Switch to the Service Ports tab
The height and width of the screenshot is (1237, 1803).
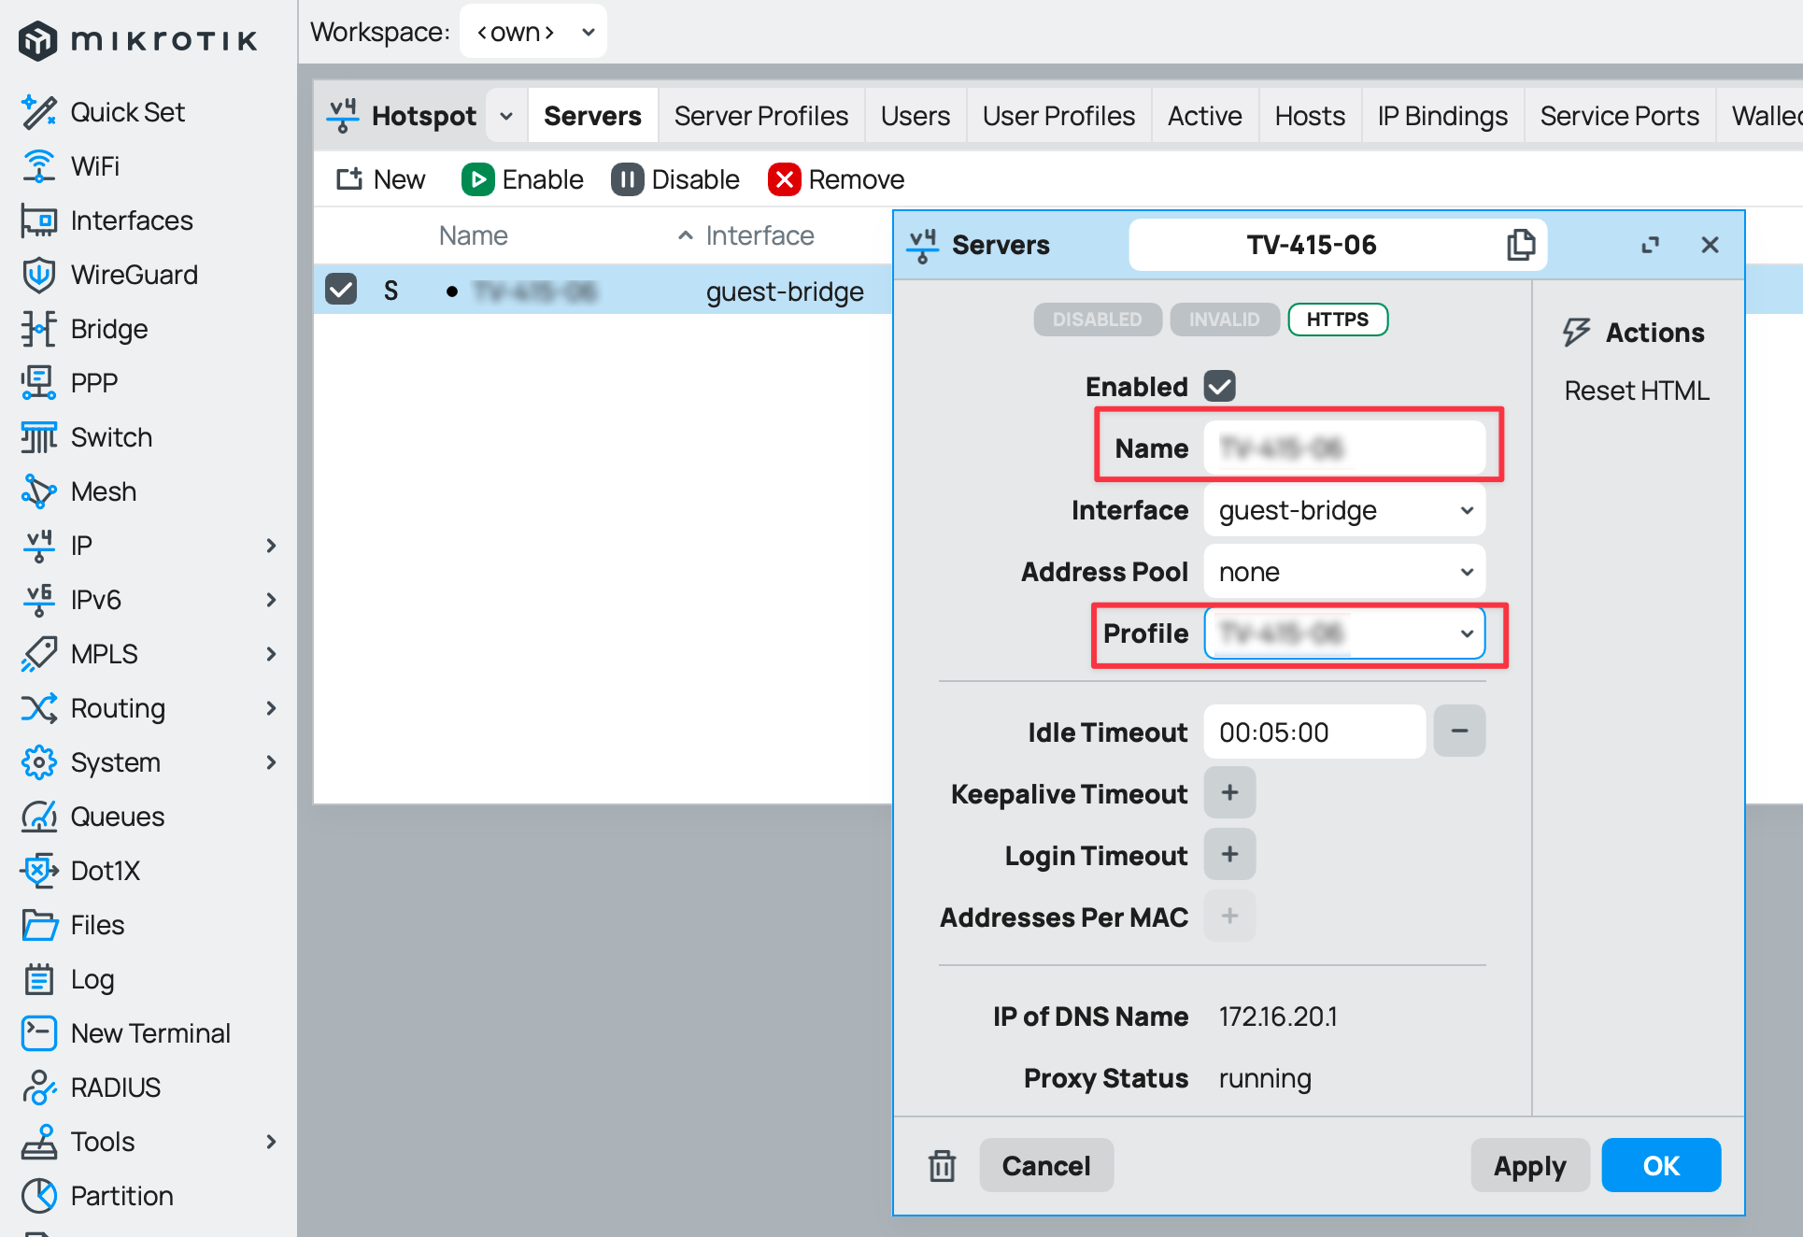pos(1619,116)
